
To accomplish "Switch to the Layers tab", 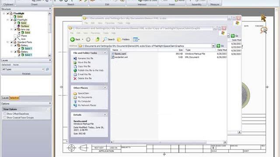I will pyautogui.click(x=5, y=98).
